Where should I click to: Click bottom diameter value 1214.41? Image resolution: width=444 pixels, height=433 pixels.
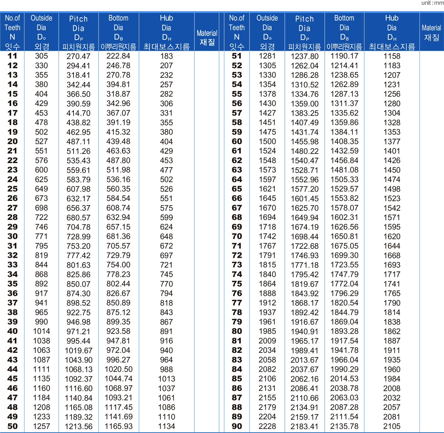[x=344, y=66]
